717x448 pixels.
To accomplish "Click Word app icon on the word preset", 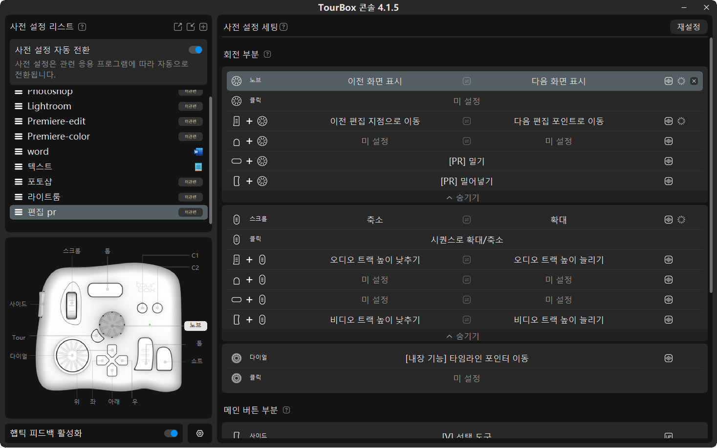I will 198,152.
